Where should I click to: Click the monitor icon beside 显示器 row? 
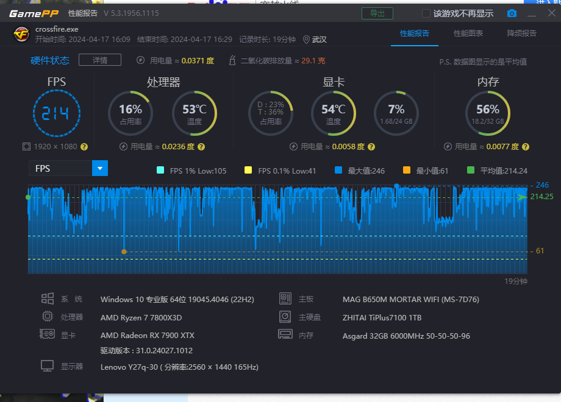point(47,366)
